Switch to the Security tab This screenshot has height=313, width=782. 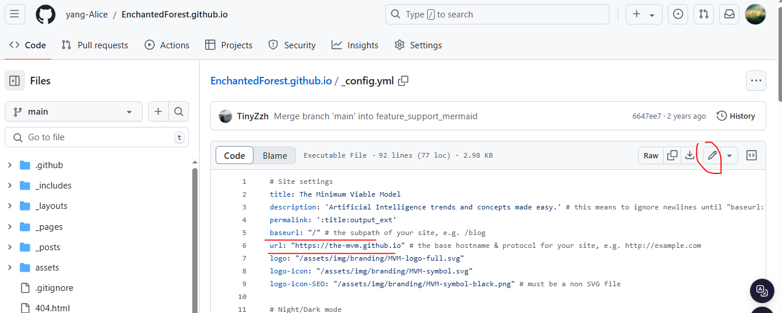tap(292, 45)
